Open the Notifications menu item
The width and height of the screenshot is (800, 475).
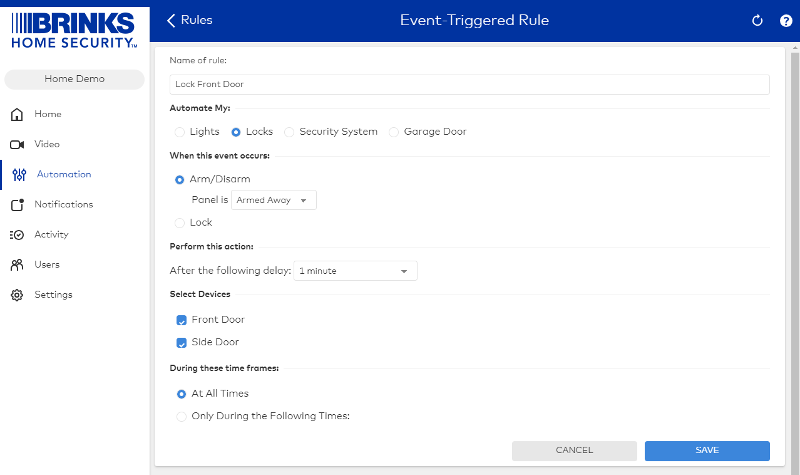click(74, 204)
